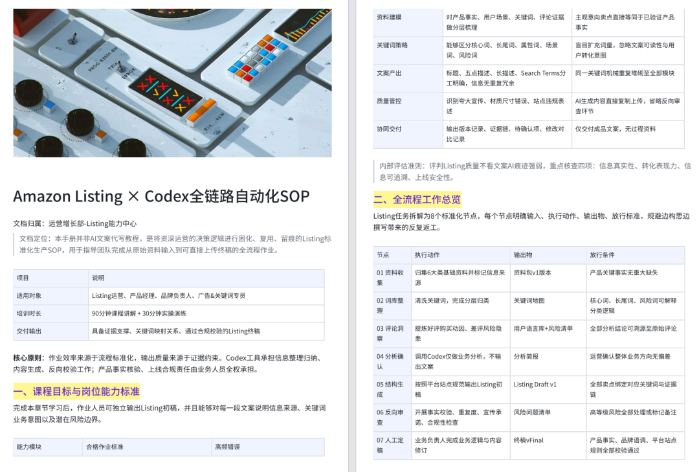This screenshot has height=472, width=699.
Task: Click the '协同交付' table cell
Action: 408,134
